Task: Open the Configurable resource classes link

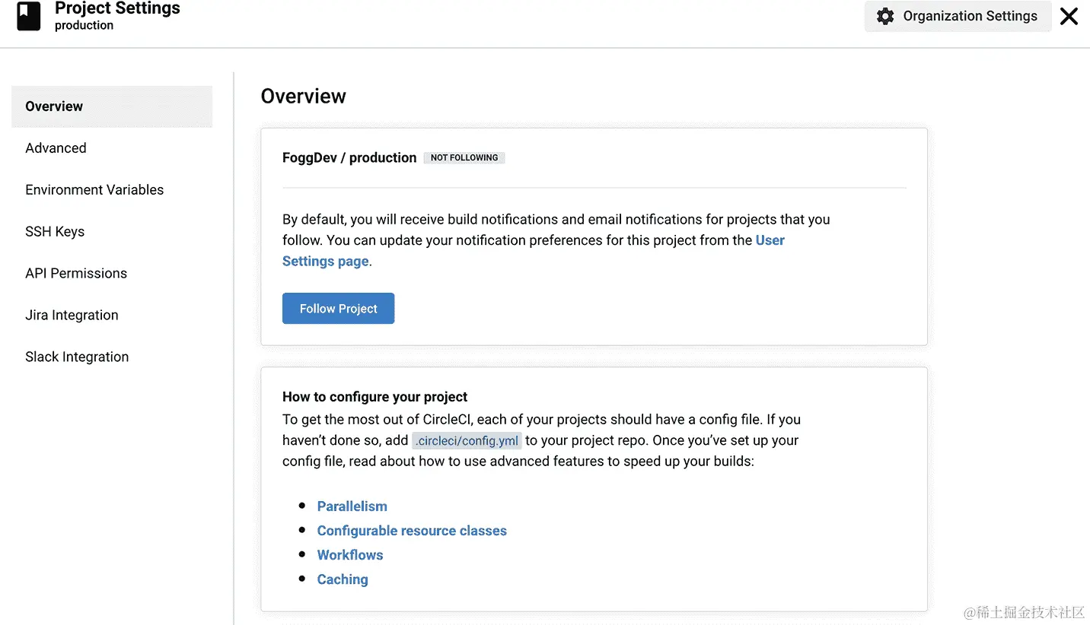Action: coord(412,531)
